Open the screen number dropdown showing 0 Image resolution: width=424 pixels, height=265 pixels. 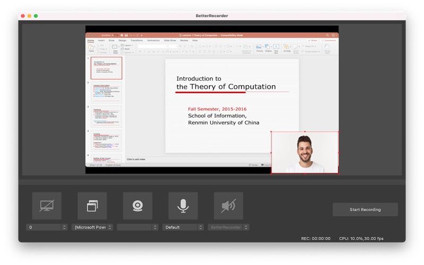pos(47,227)
